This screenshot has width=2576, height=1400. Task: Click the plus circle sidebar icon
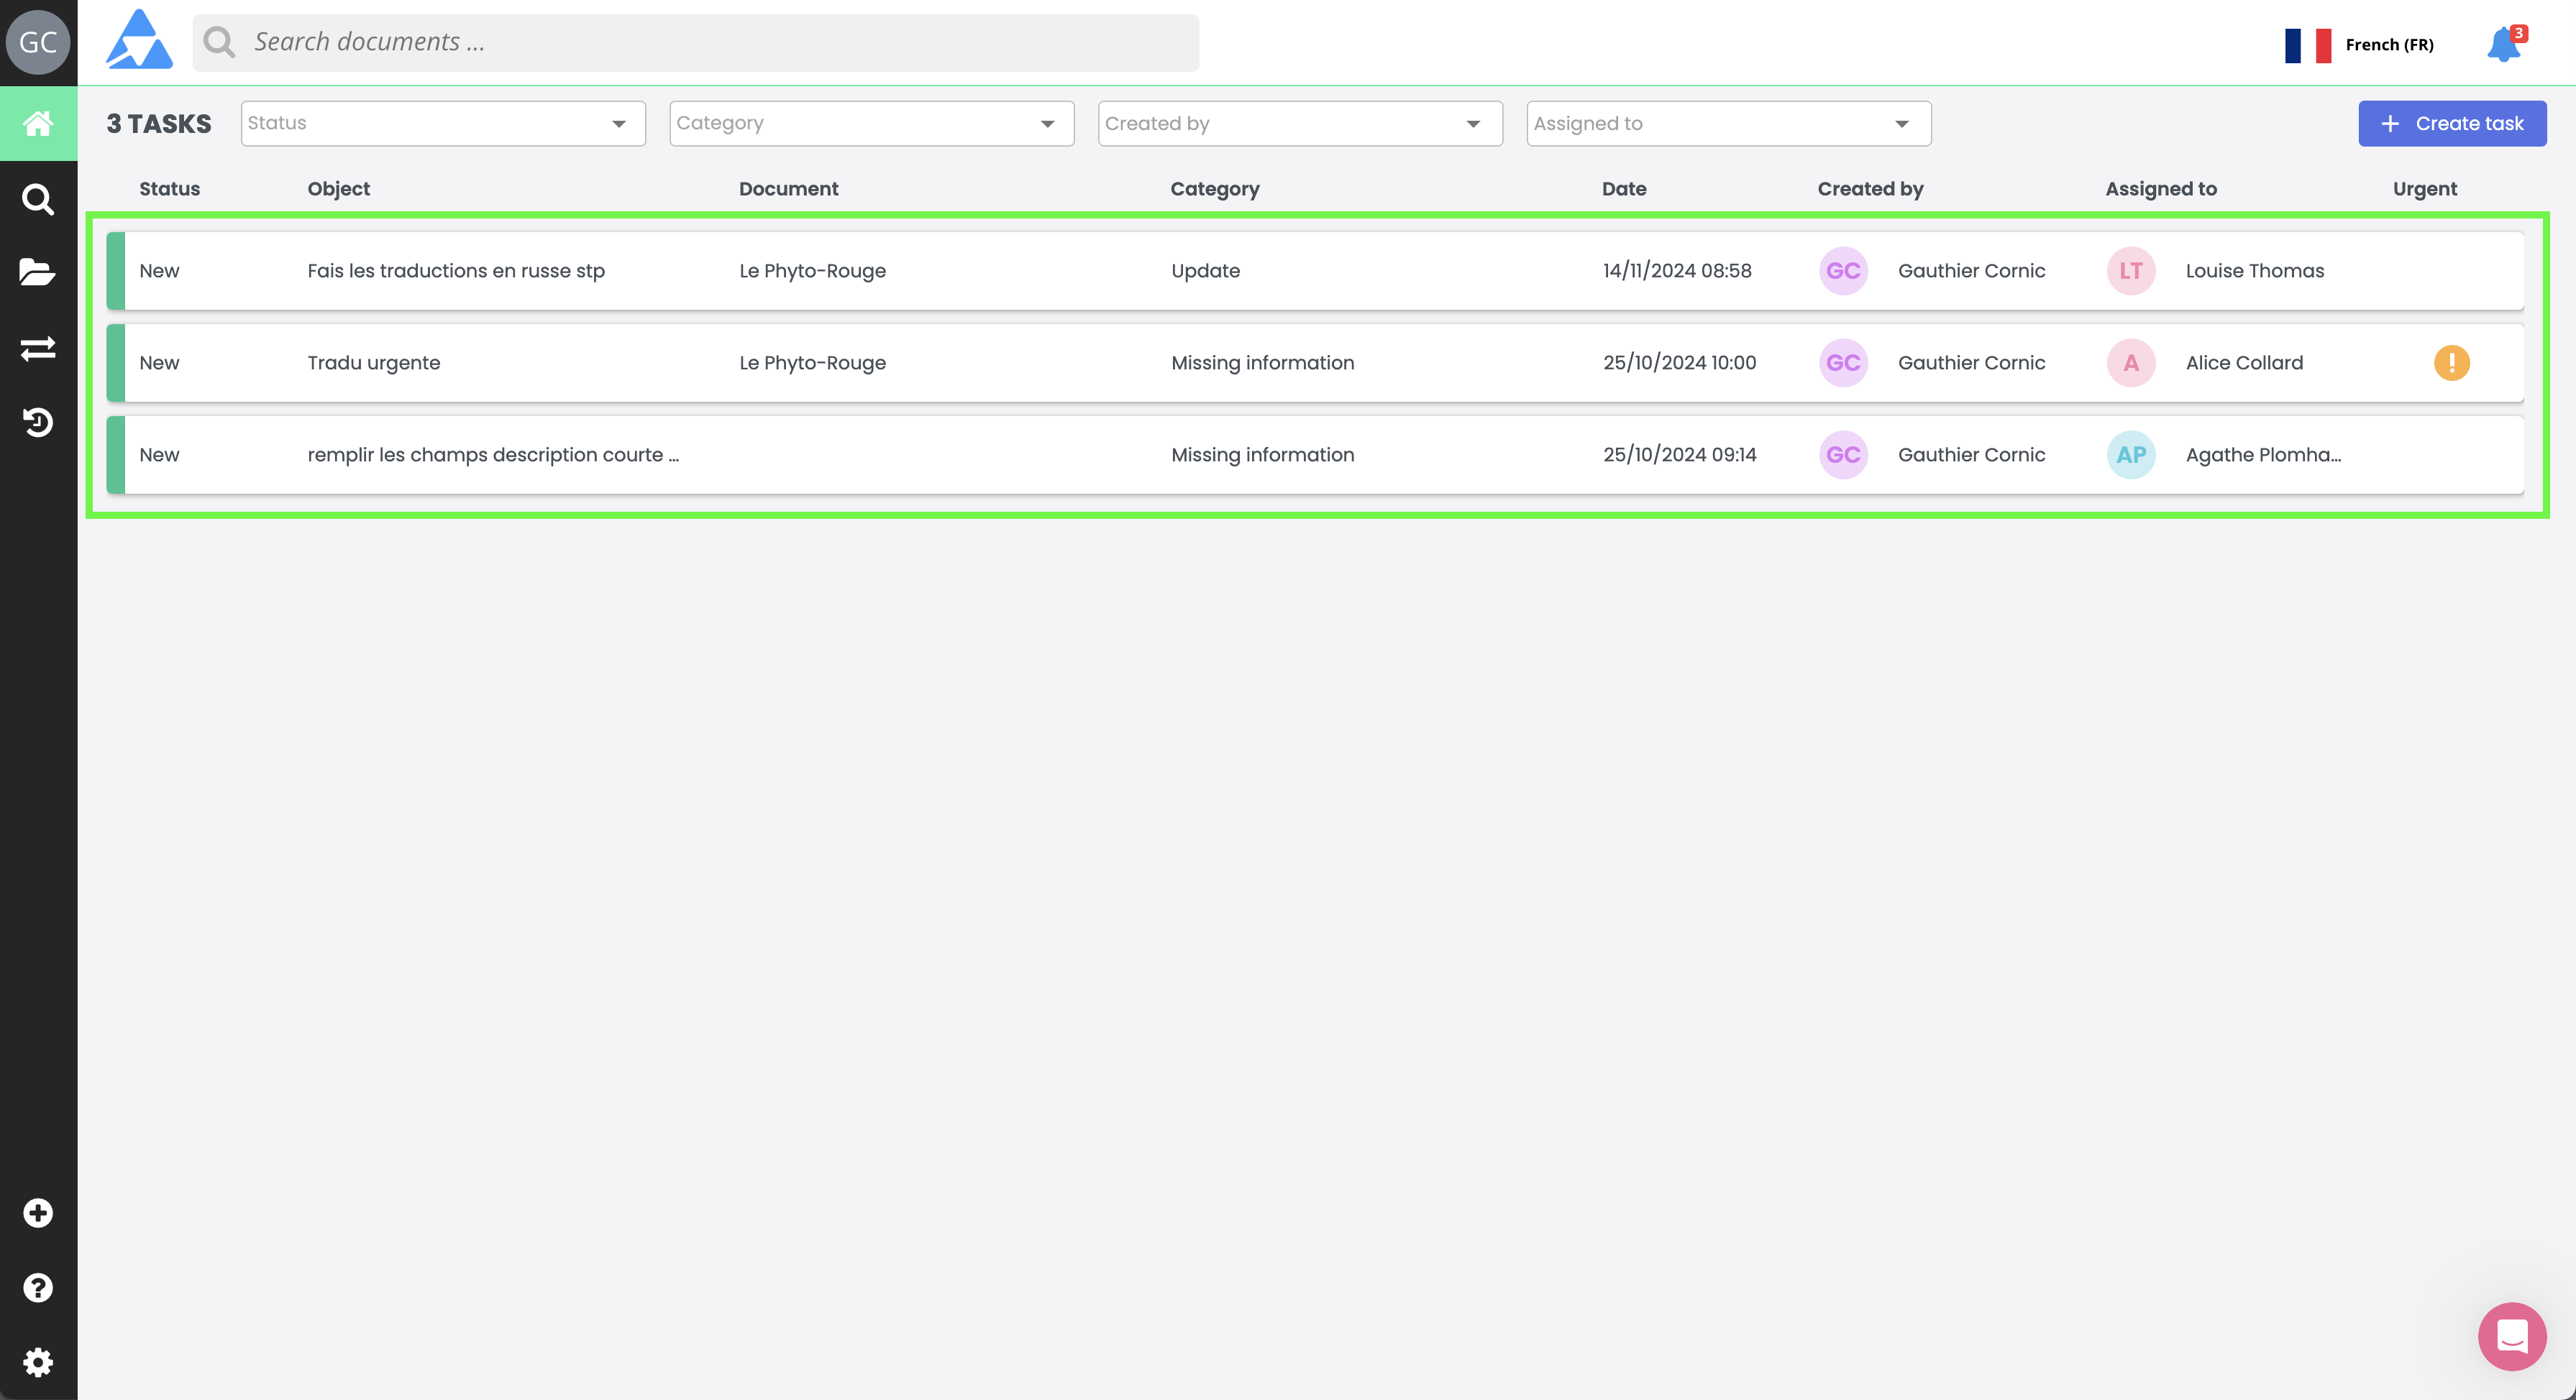(x=38, y=1212)
